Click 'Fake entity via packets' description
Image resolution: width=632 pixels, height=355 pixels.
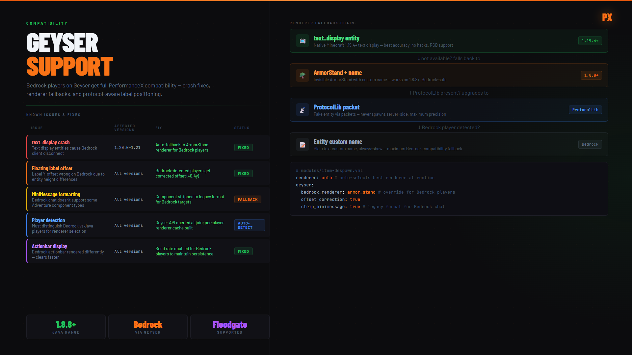pyautogui.click(x=380, y=114)
